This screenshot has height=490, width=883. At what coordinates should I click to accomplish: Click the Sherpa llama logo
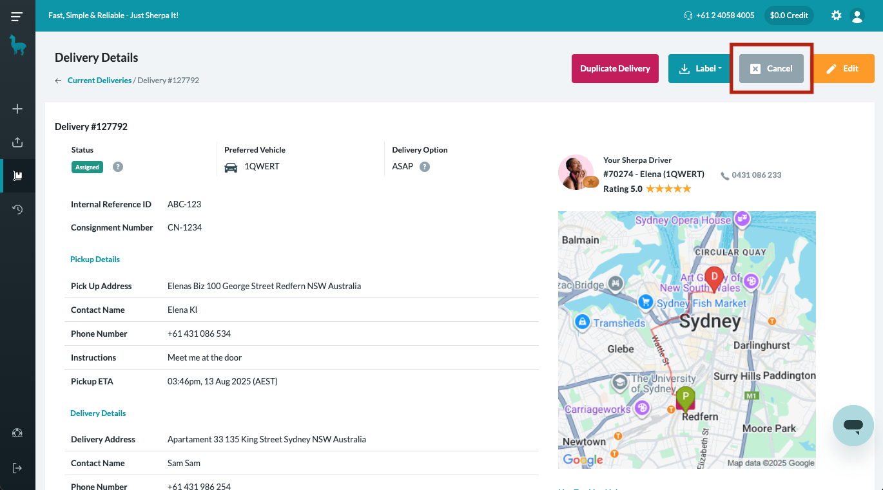click(17, 45)
